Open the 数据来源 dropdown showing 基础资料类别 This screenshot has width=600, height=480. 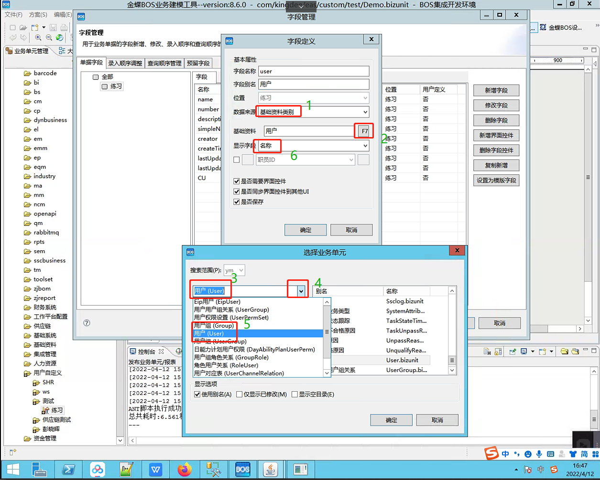[366, 113]
